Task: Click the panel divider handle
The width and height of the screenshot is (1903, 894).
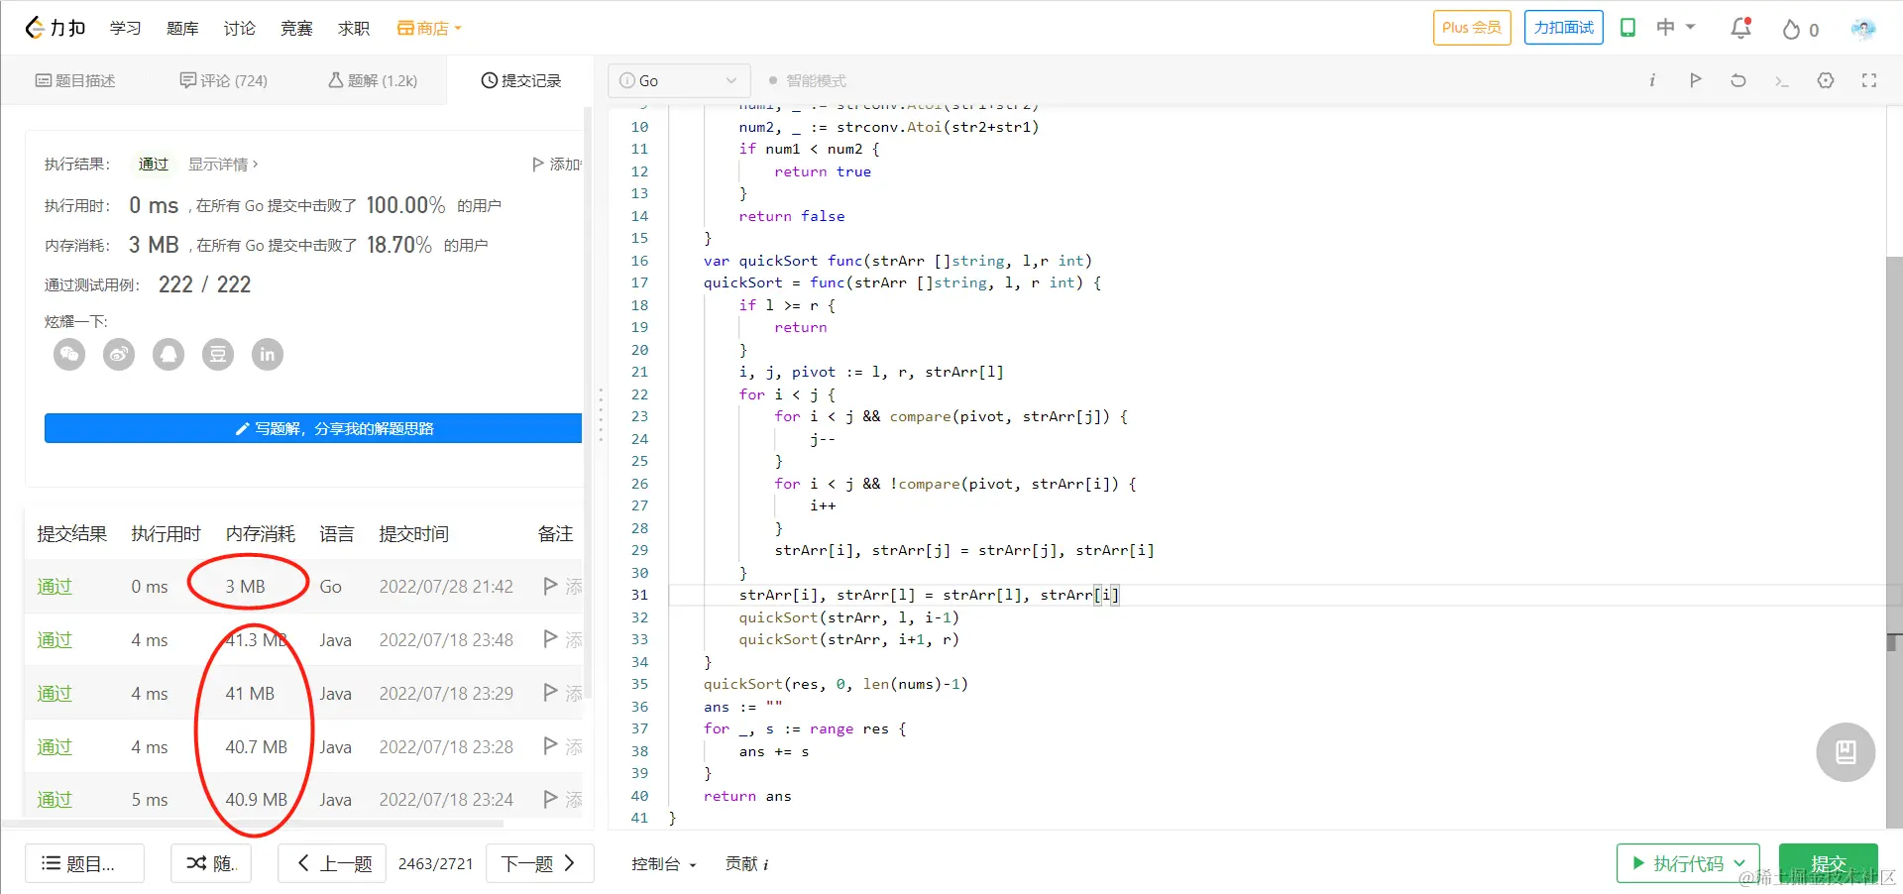Action: click(601, 414)
